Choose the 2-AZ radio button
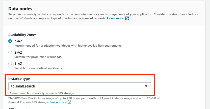The width and height of the screenshot is (210, 109). 10,52
